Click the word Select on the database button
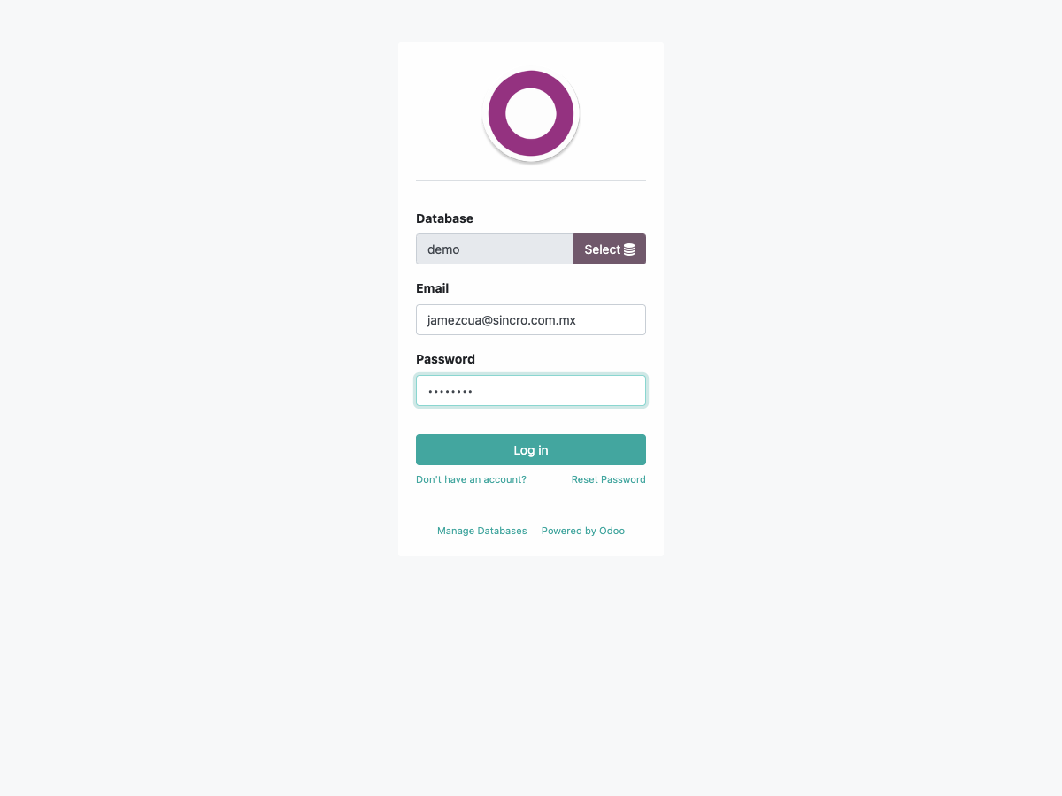This screenshot has height=796, width=1062. [602, 249]
